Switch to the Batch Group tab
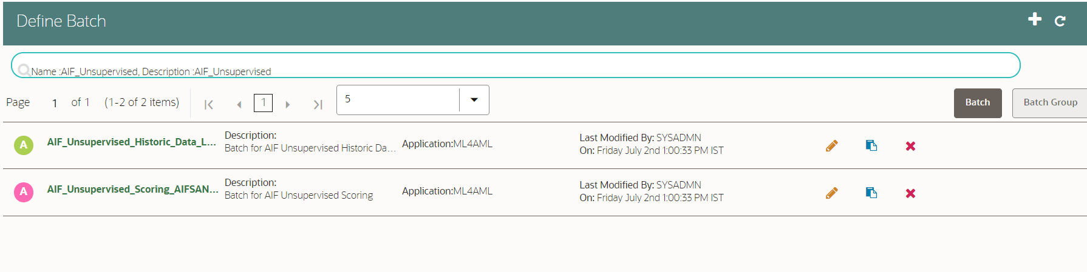The image size is (1087, 272). tap(1050, 103)
